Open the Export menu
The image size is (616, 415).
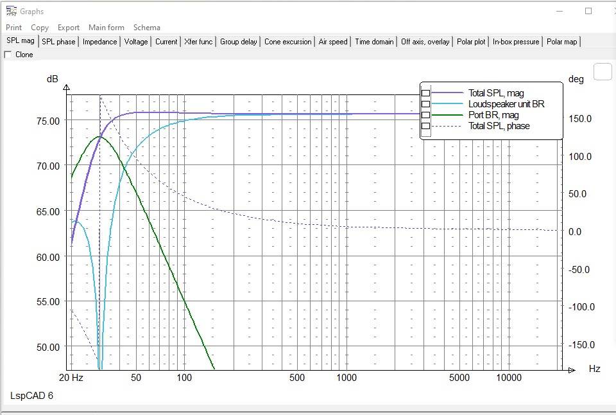coord(69,28)
